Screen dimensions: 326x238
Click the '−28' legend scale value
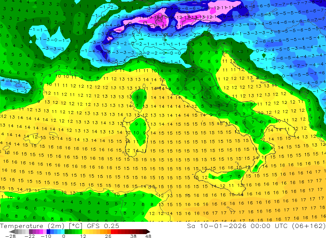click(x=10, y=236)
